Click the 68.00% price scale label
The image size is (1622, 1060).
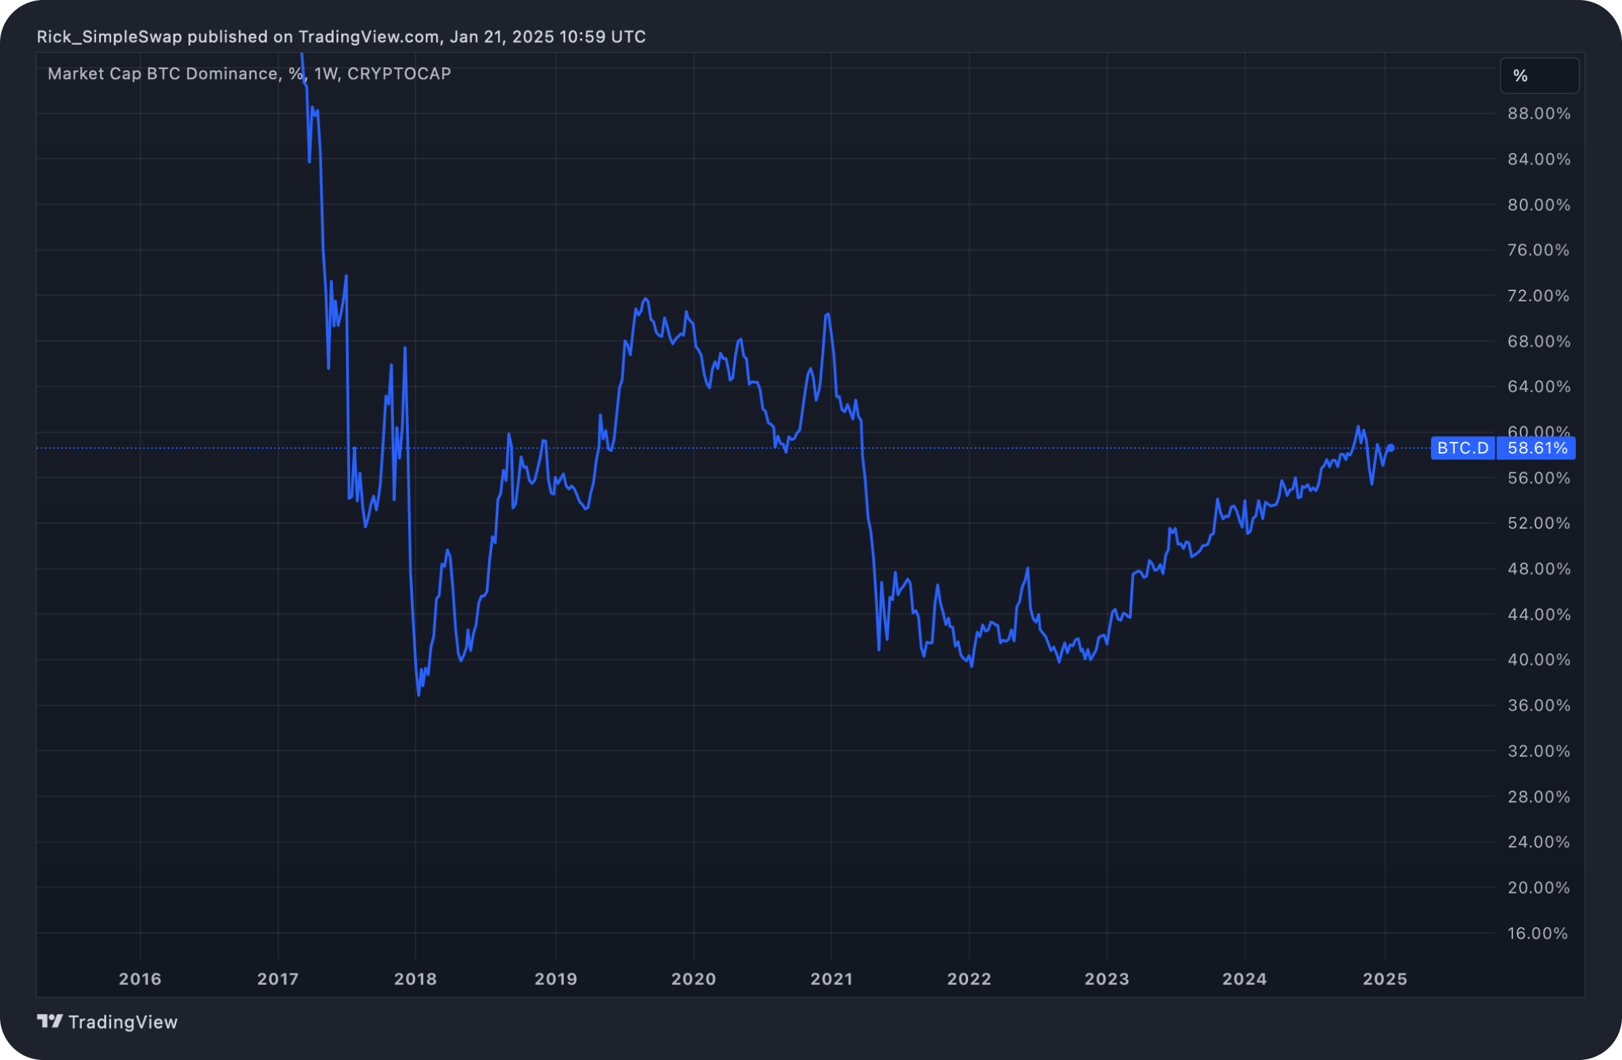tap(1539, 341)
